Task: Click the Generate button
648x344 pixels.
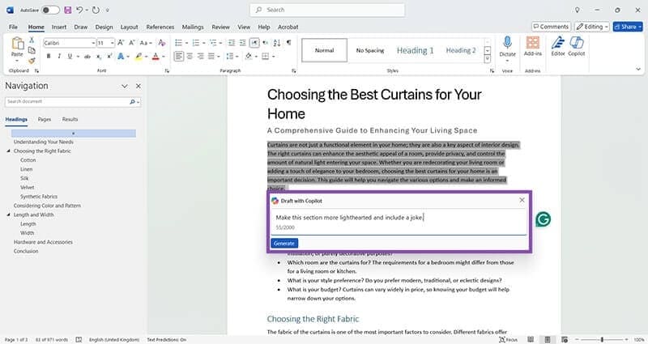Action: coord(284,243)
